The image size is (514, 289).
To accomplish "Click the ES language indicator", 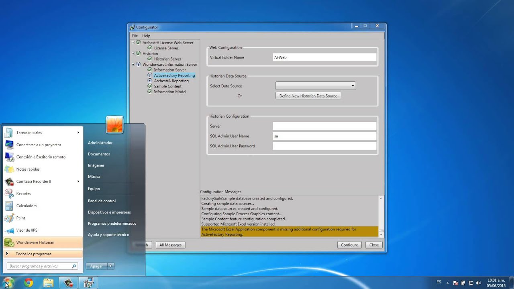I will tap(439, 282).
